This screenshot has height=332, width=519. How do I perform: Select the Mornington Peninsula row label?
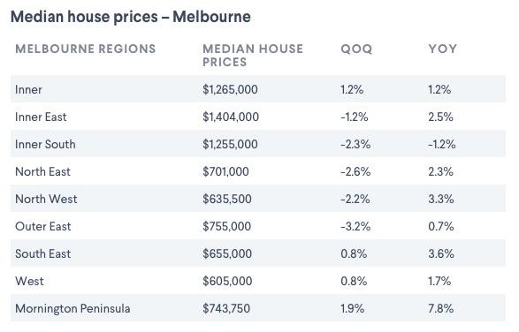[73, 309]
